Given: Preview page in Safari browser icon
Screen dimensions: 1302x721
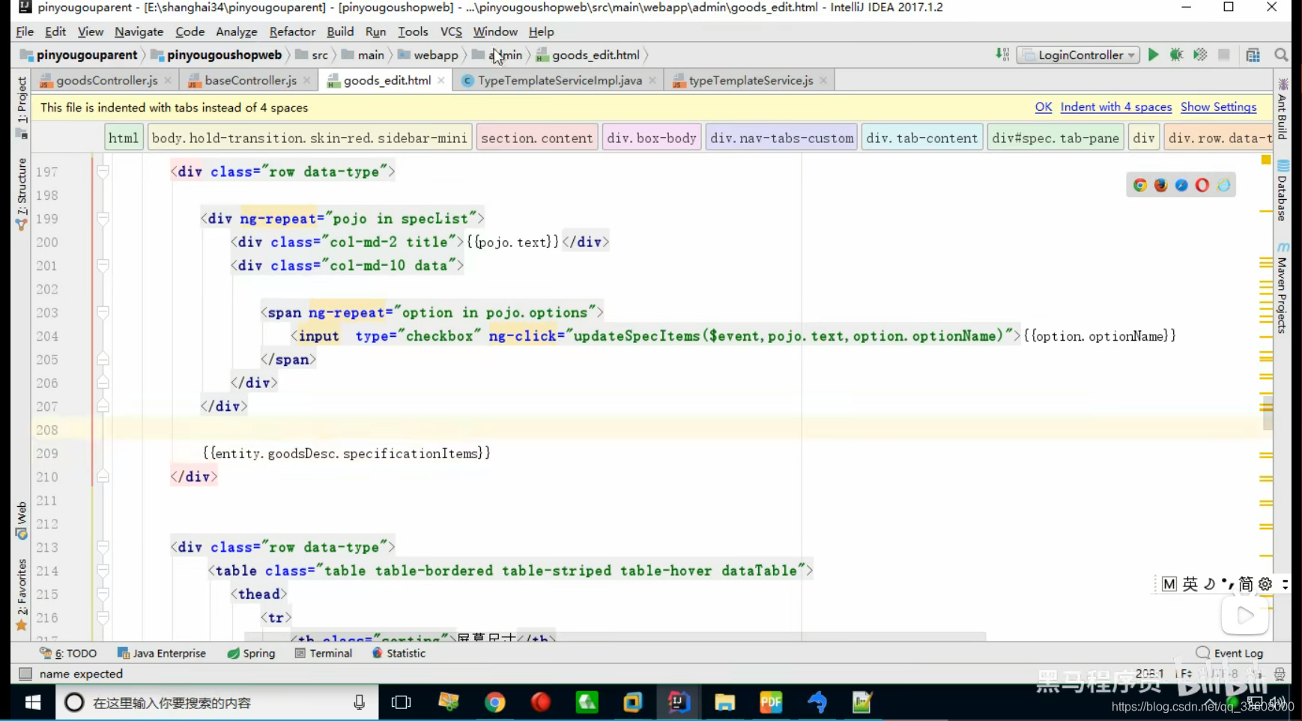Looking at the screenshot, I should (1181, 185).
